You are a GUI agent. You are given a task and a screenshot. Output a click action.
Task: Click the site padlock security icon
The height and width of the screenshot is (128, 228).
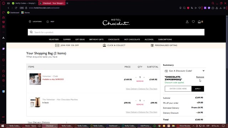point(26,8)
